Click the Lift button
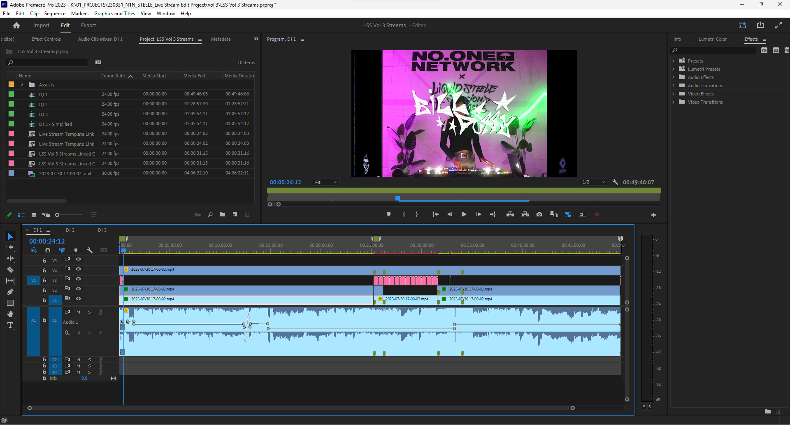Image resolution: width=790 pixels, height=425 pixels. coord(510,214)
